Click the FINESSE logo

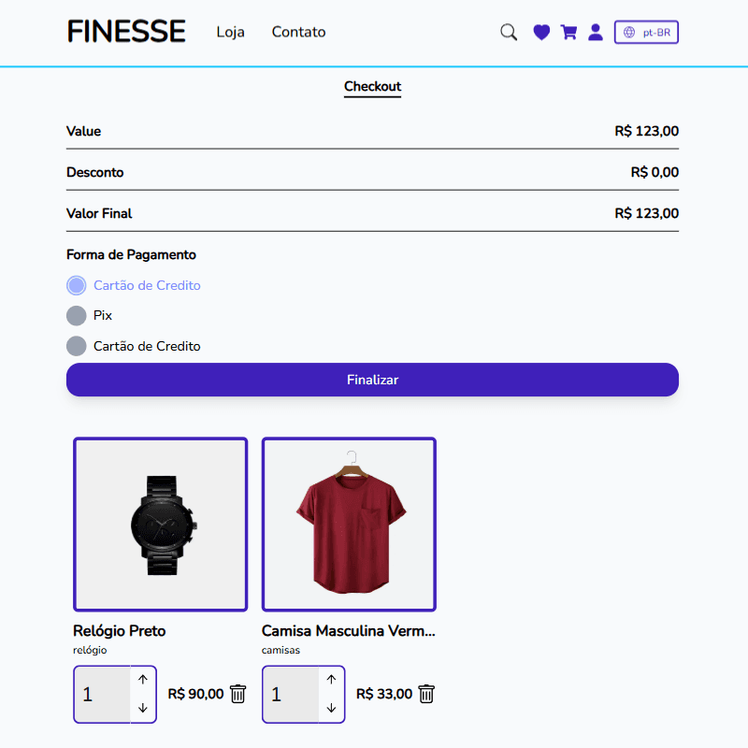coord(126,32)
